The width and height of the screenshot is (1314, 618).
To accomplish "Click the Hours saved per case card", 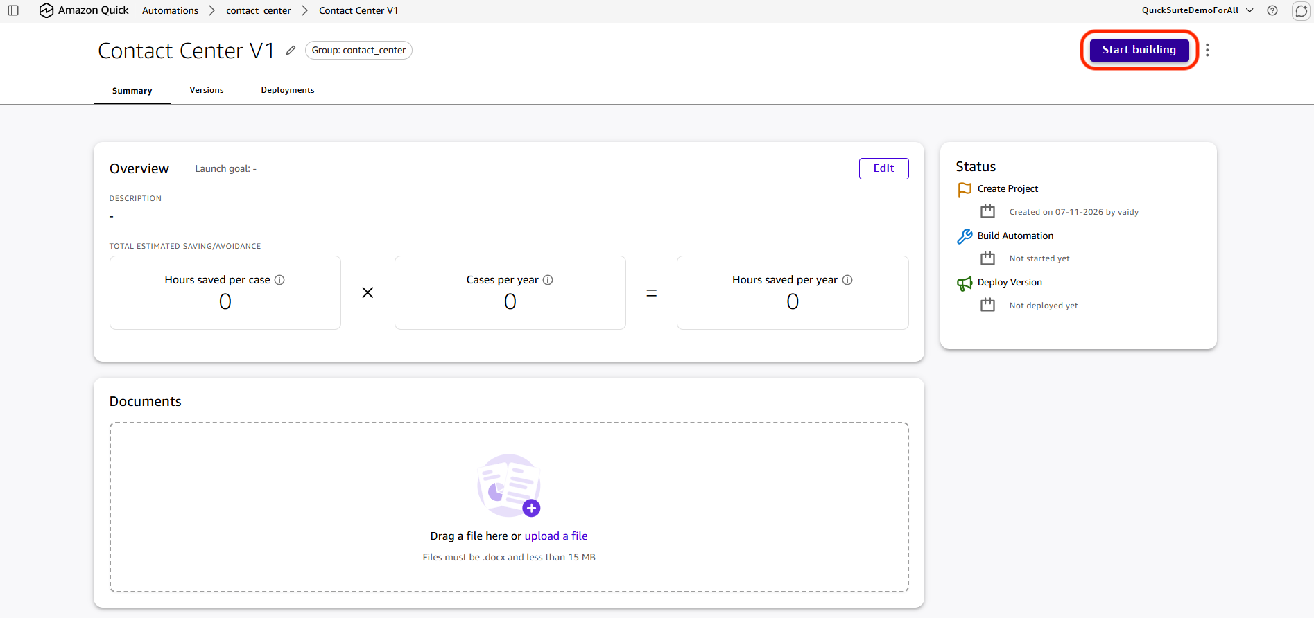I will pos(225,292).
